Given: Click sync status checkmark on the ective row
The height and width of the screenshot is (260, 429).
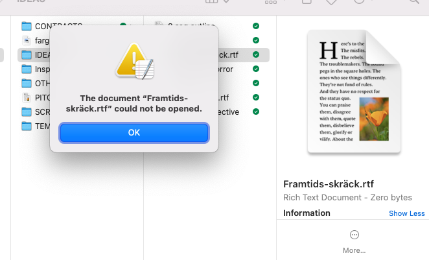Looking at the screenshot, I should tap(256, 112).
